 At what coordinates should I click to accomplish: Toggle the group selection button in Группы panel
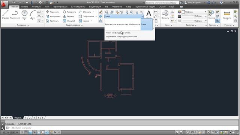pos(217,21)
